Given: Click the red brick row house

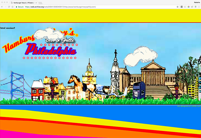Looking at the screenshot, I should click(x=38, y=90).
